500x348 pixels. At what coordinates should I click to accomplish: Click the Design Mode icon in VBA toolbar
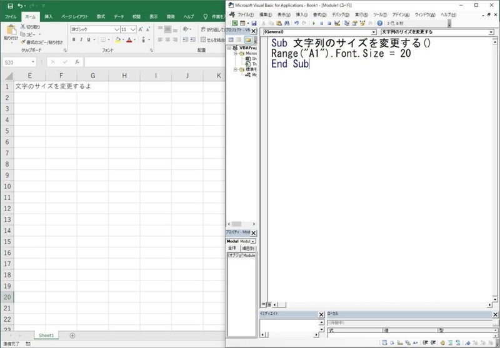click(337, 23)
